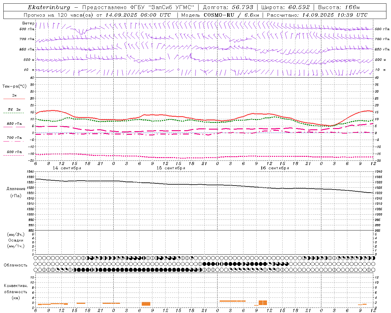Click the "Конвективн." convective cloud label

click(x=16, y=286)
